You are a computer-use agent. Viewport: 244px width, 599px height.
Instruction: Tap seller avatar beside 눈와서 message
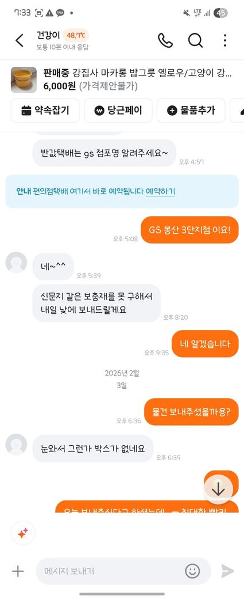(17, 444)
